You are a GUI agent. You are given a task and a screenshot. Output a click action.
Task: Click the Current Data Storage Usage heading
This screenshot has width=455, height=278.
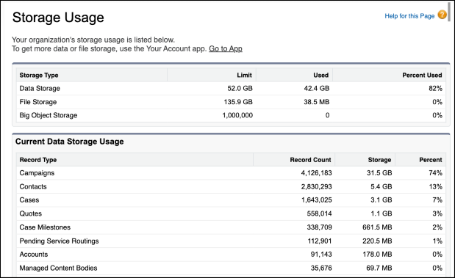click(x=69, y=142)
